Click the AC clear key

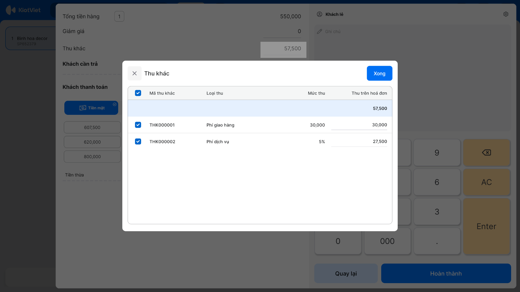coord(486,182)
